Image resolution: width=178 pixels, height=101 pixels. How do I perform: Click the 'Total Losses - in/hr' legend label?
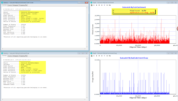138,11
